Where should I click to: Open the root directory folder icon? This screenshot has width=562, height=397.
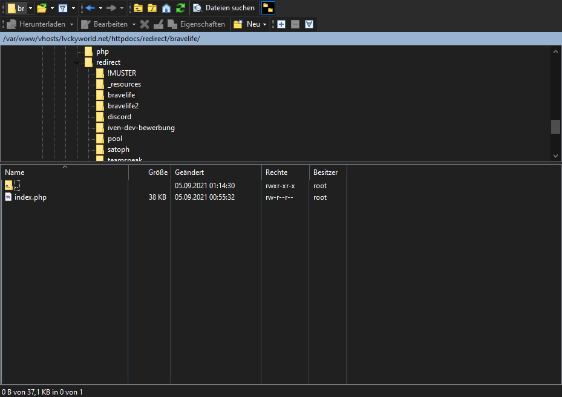point(152,8)
